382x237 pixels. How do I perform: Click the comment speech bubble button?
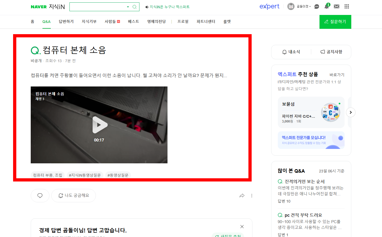pos(40,196)
